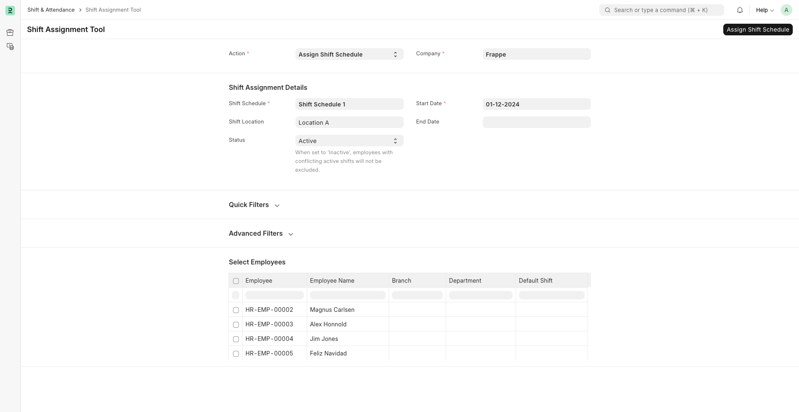Select the briefcase sidebar icon

pos(10,32)
